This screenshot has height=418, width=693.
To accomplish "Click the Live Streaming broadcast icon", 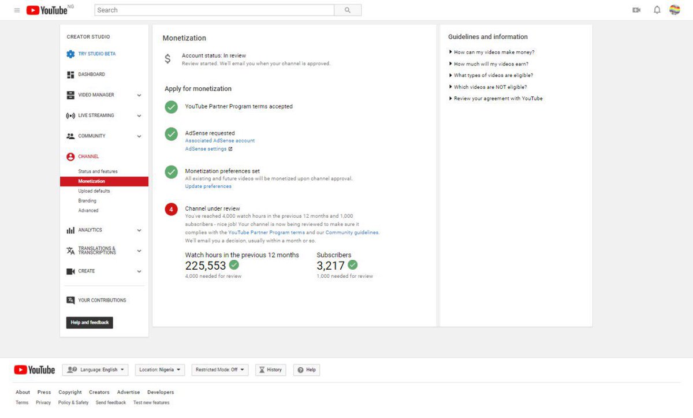I will pyautogui.click(x=70, y=115).
